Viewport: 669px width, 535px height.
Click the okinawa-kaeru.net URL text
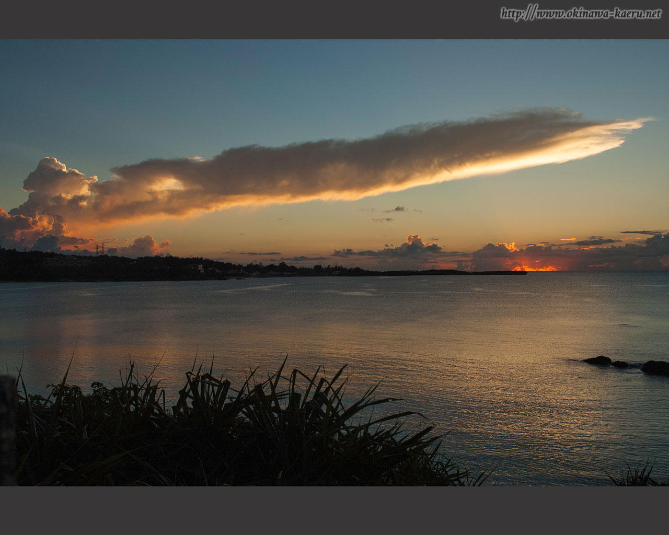(x=581, y=14)
